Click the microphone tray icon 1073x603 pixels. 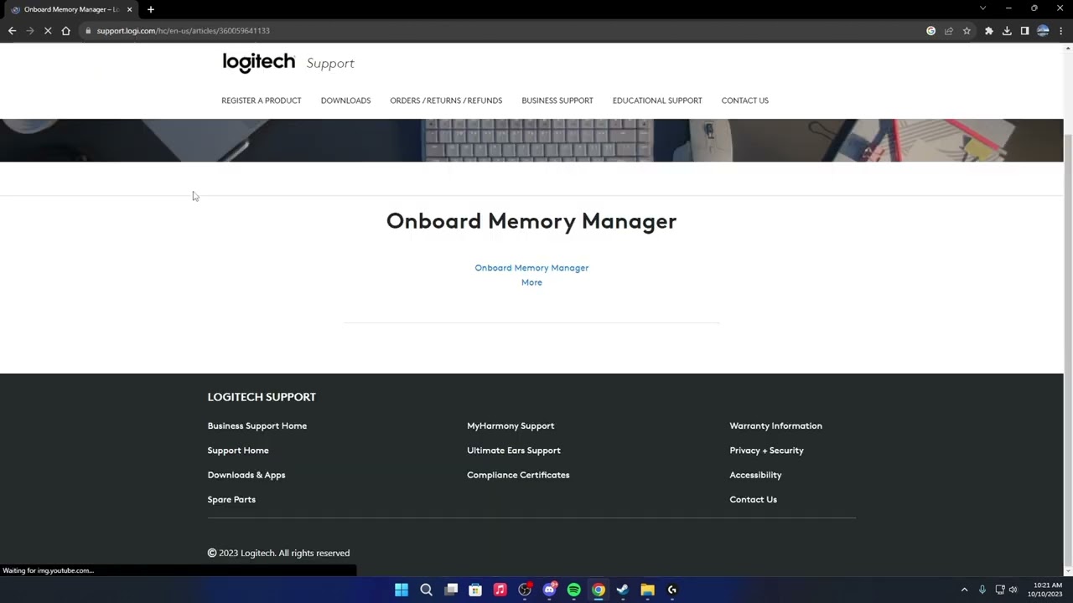982,590
